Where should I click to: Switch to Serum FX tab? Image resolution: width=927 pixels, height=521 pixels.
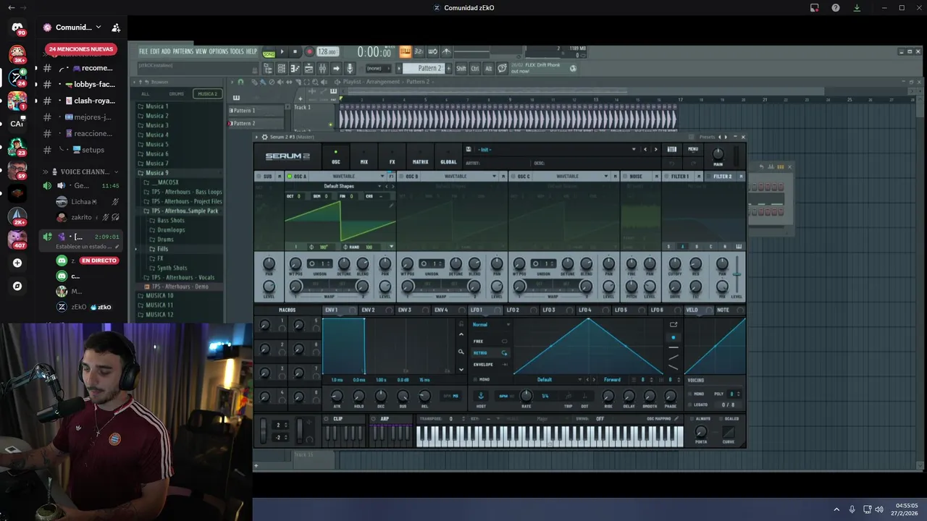pyautogui.click(x=393, y=157)
